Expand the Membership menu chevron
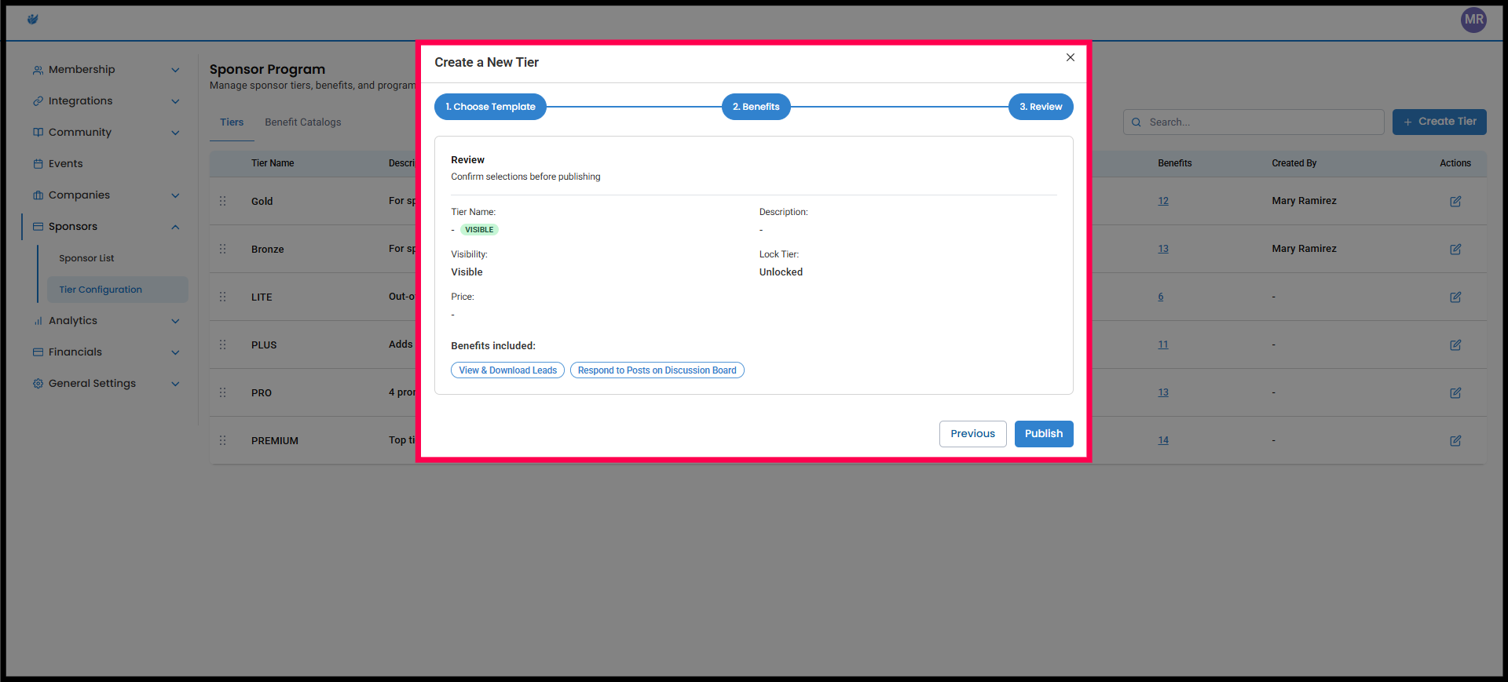The width and height of the screenshot is (1508, 682). tap(175, 70)
